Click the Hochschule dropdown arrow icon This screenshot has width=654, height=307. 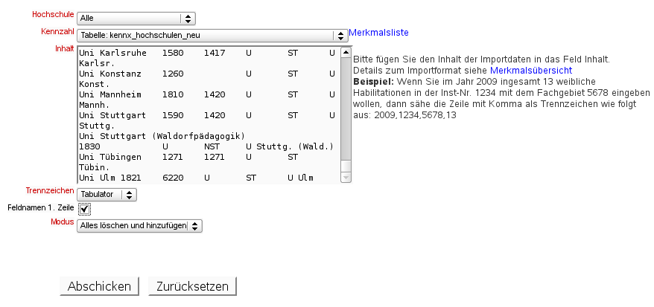188,19
